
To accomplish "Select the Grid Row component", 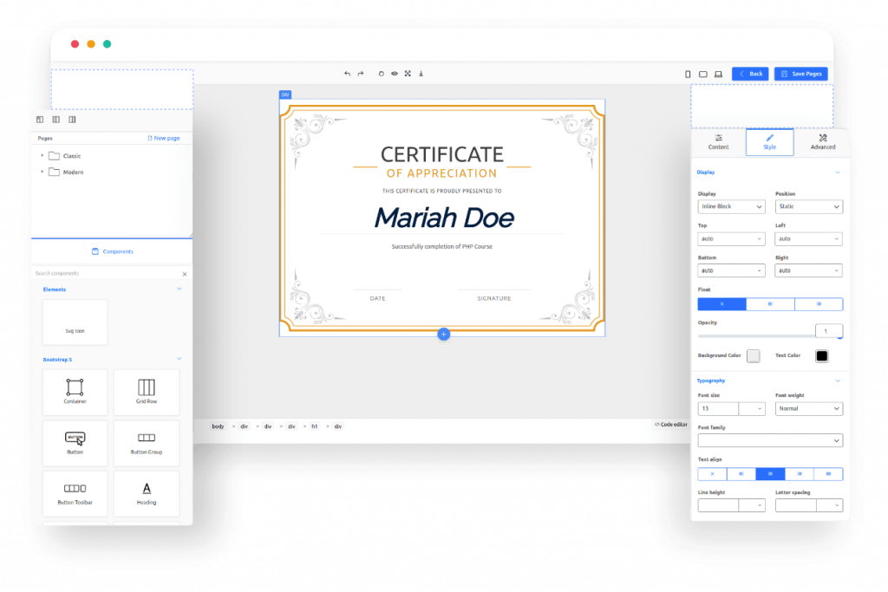I will click(x=147, y=392).
